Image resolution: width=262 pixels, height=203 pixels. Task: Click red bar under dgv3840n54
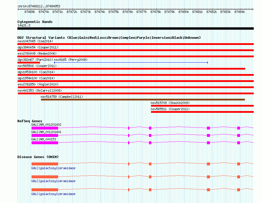point(135,50)
